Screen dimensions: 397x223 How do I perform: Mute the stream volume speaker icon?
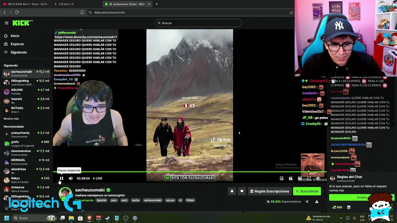[x=71, y=178]
